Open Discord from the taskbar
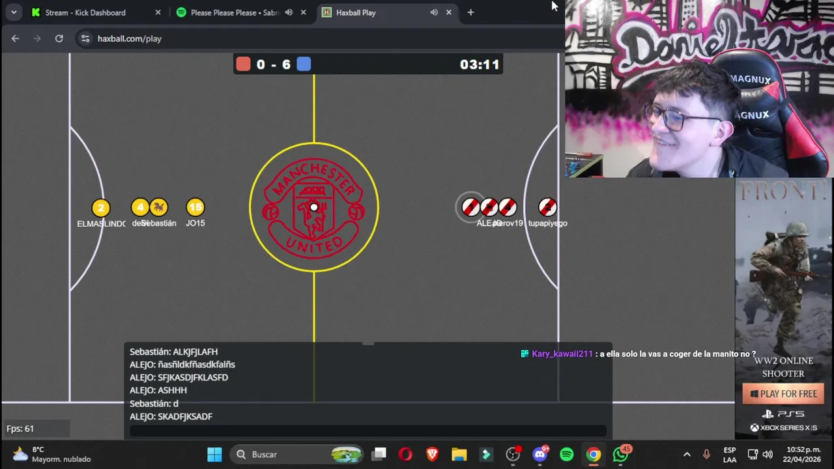The image size is (834, 469). coord(540,454)
